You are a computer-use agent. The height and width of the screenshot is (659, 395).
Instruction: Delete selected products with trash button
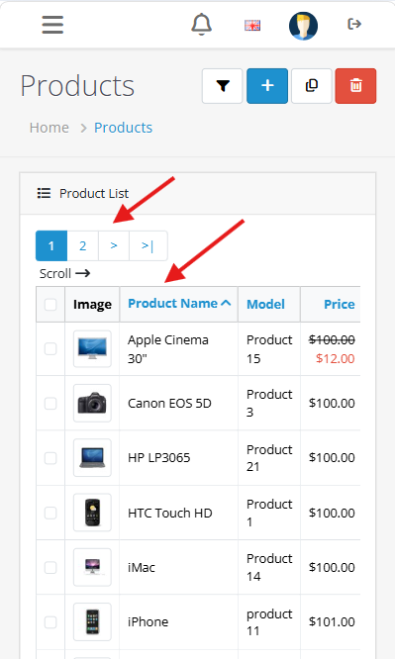pyautogui.click(x=355, y=86)
